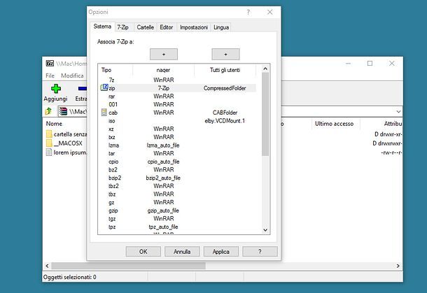Screen dimensions: 427x293
Task: Click the naqer column header
Action: [163, 70]
